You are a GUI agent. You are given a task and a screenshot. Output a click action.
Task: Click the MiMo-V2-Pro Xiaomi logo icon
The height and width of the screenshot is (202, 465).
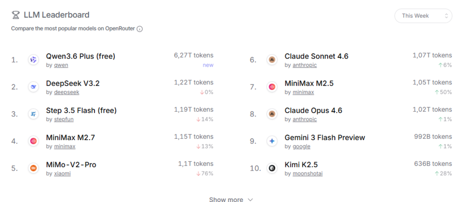(33, 168)
